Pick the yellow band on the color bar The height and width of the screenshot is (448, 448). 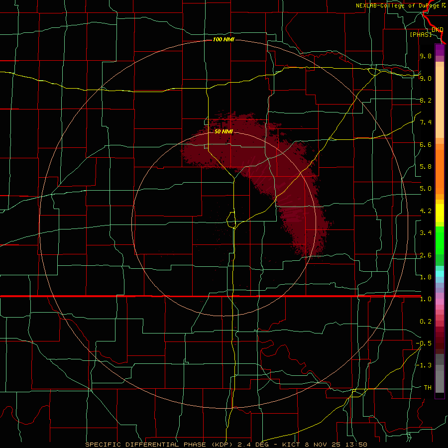pos(440,213)
